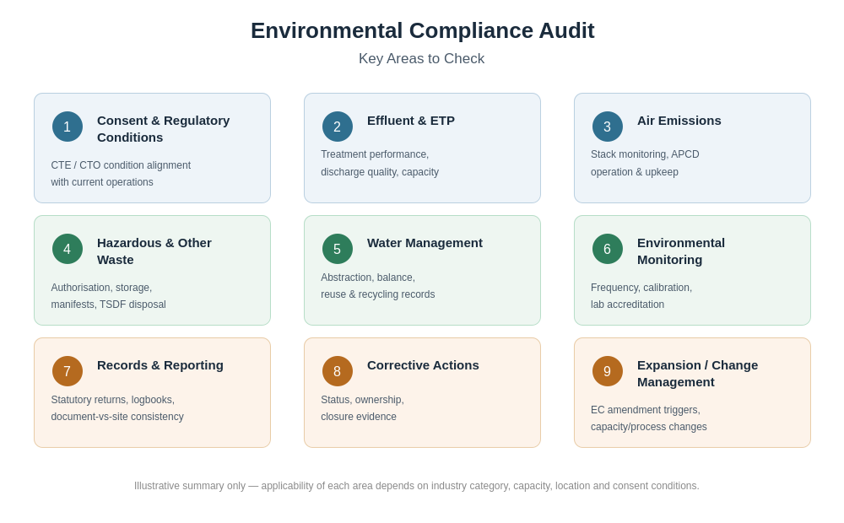Click 'Status, ownership, closure evidence' description
844x523 pixels.
click(362, 407)
